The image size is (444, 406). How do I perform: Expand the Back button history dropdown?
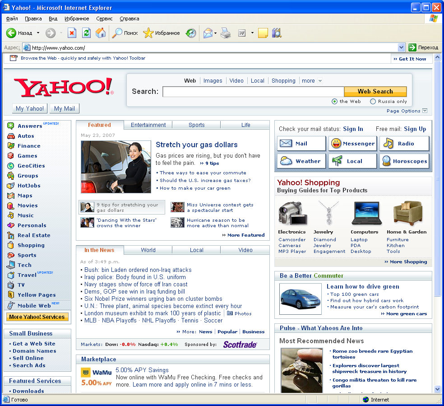(38, 33)
